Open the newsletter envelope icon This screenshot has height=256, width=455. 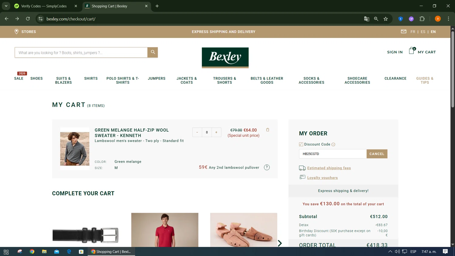point(403,32)
